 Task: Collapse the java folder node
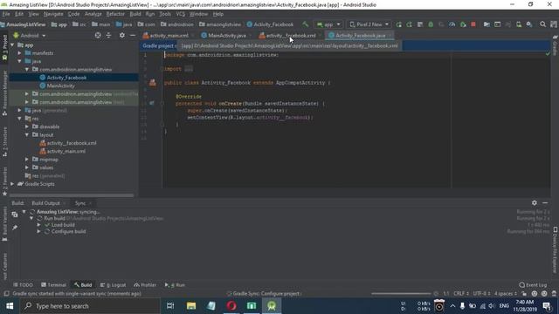click(19, 61)
